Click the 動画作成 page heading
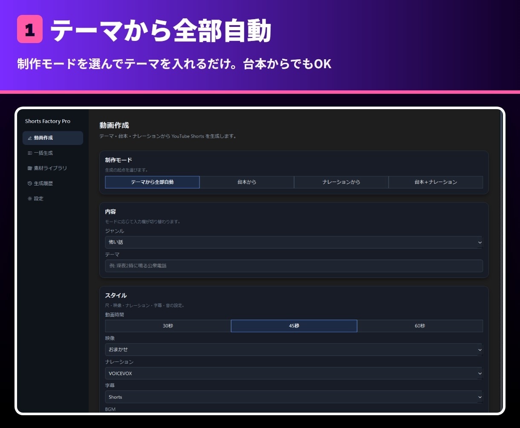Viewport: 520px width, 428px height. point(114,125)
